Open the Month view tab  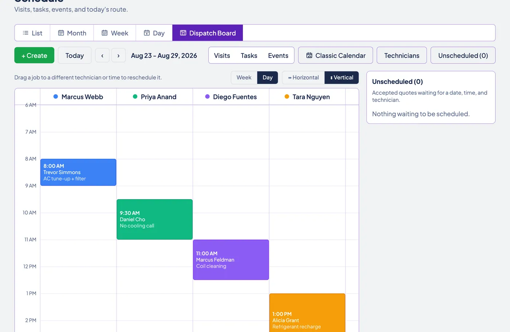[x=72, y=33]
